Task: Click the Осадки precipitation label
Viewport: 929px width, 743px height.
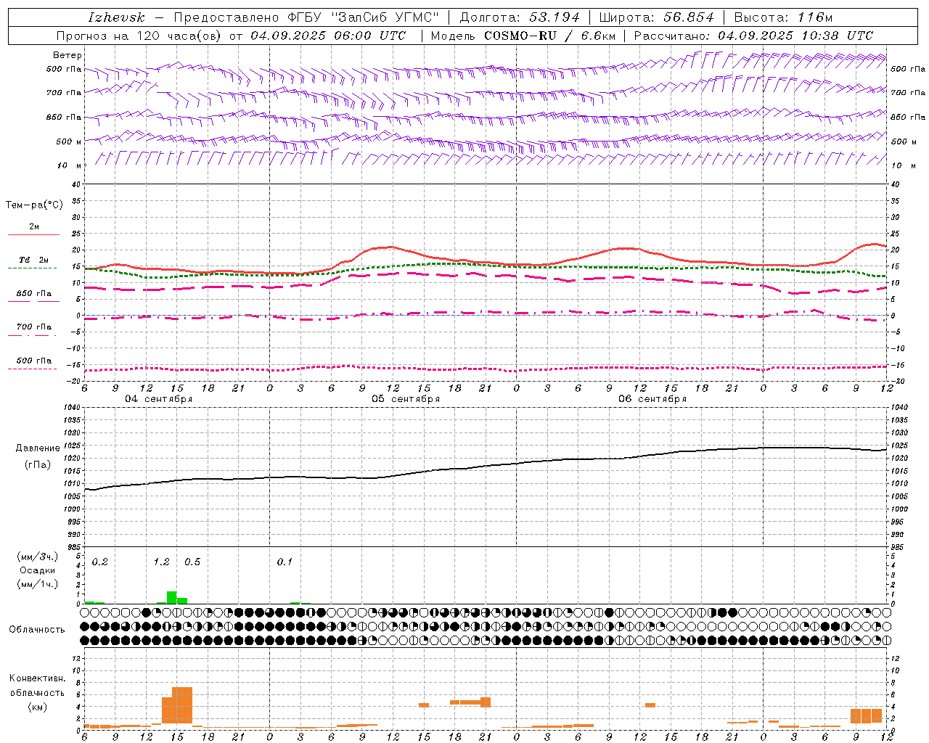Action: (37, 570)
